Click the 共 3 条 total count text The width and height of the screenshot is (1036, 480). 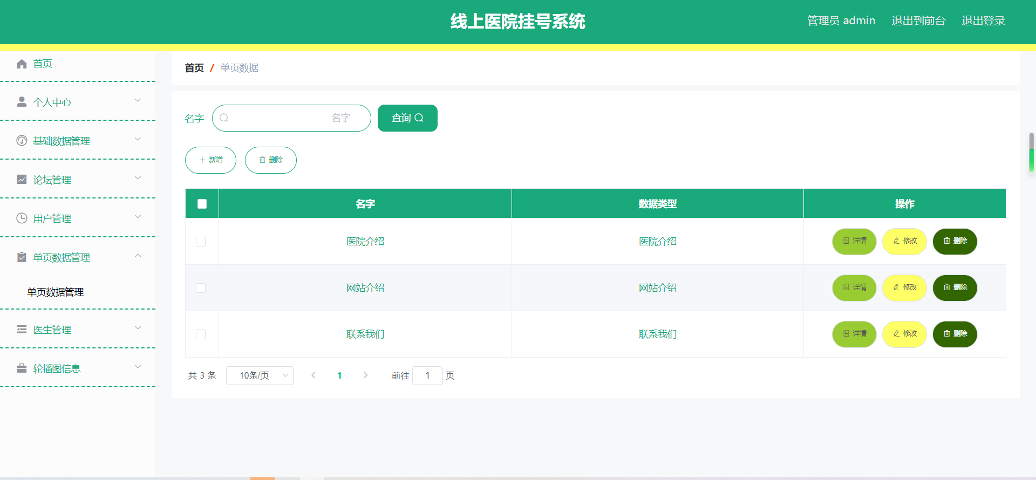tap(202, 375)
